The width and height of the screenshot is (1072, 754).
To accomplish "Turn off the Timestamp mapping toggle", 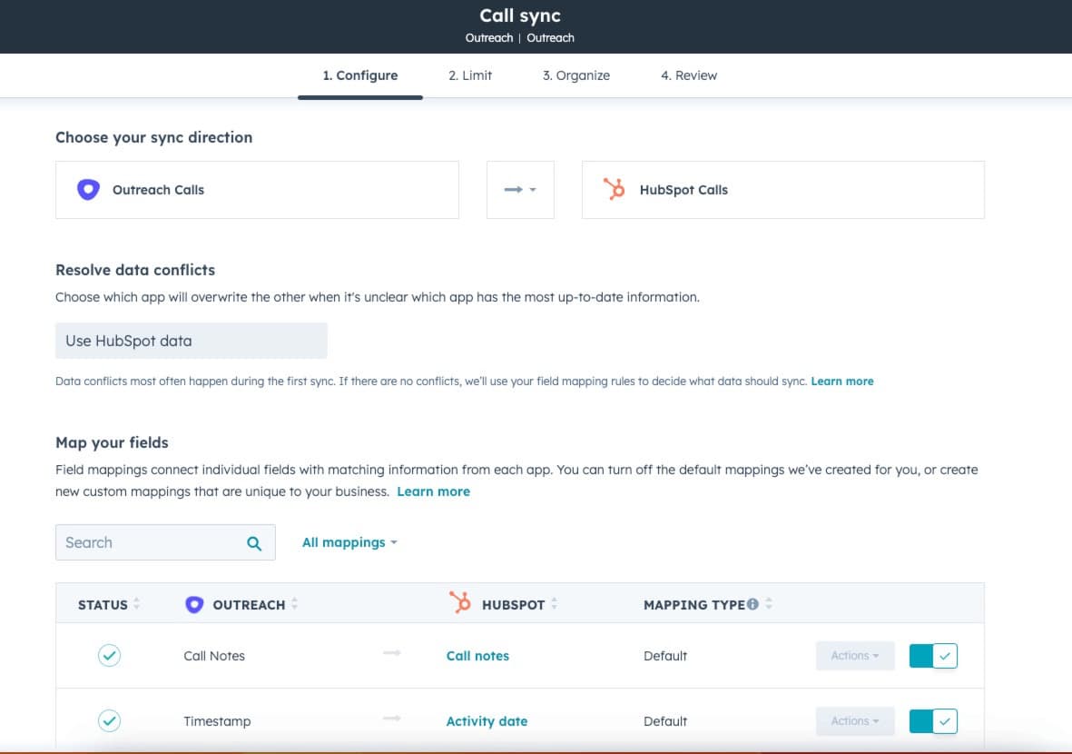I will pos(933,721).
